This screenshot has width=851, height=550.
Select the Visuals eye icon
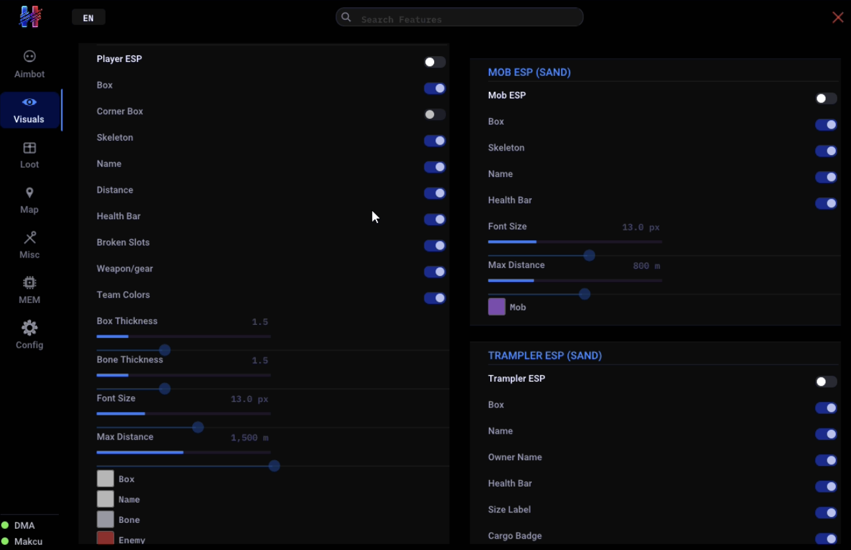[x=29, y=102]
